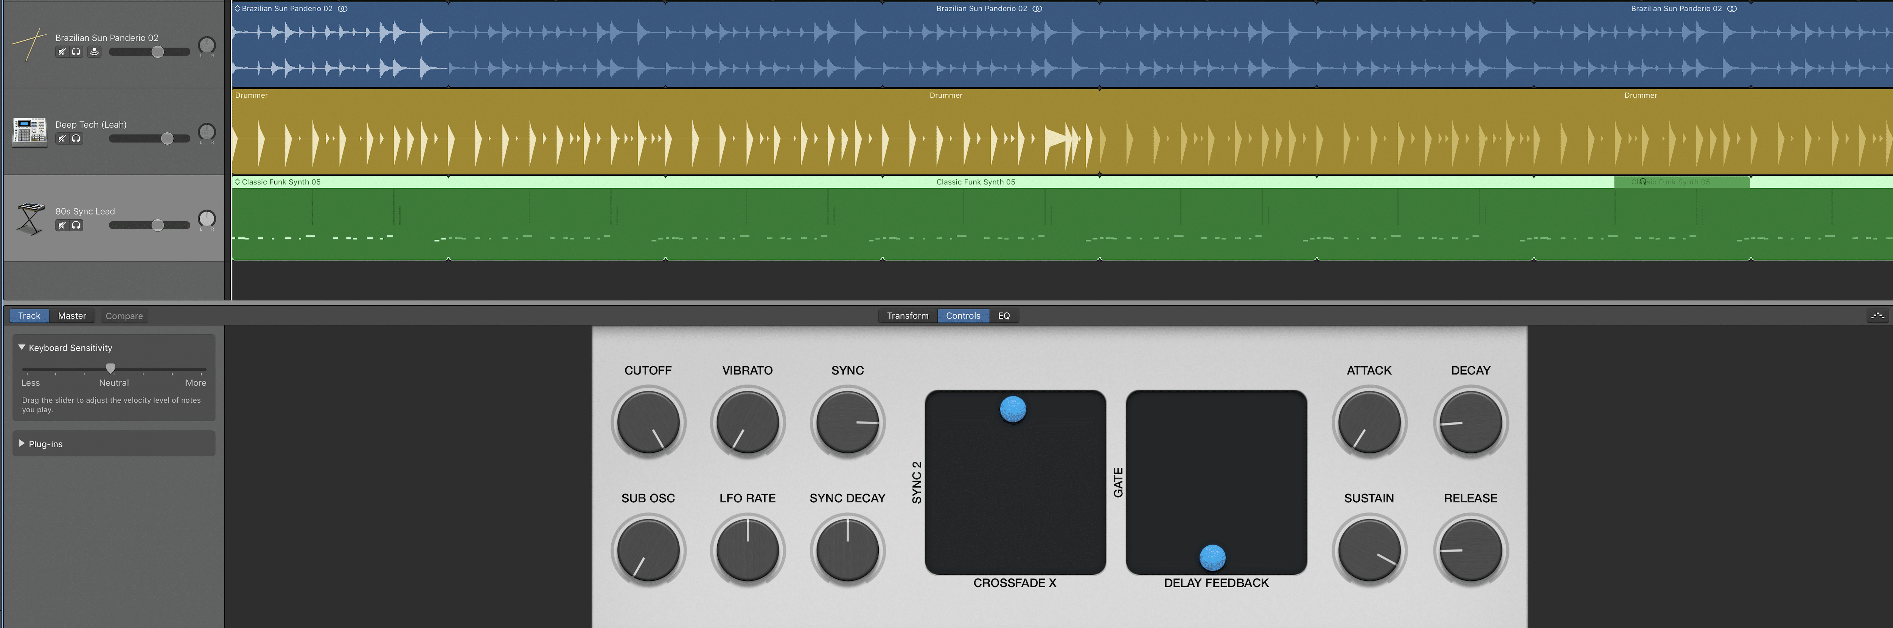Enable input monitoring on Brazilian Sun Panderio 02
Screen dimensions: 1893x628
tap(94, 52)
